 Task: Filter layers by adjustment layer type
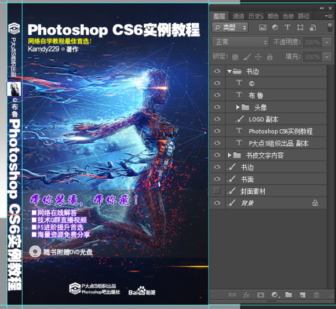[x=275, y=27]
